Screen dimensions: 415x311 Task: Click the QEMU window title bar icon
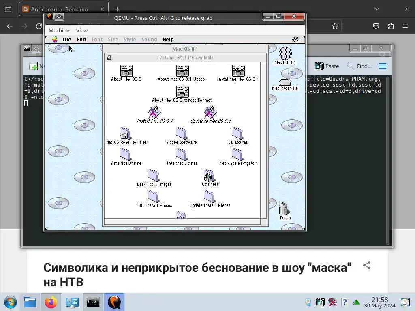(49, 17)
